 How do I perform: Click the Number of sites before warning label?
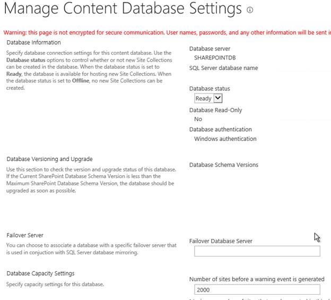click(x=257, y=279)
